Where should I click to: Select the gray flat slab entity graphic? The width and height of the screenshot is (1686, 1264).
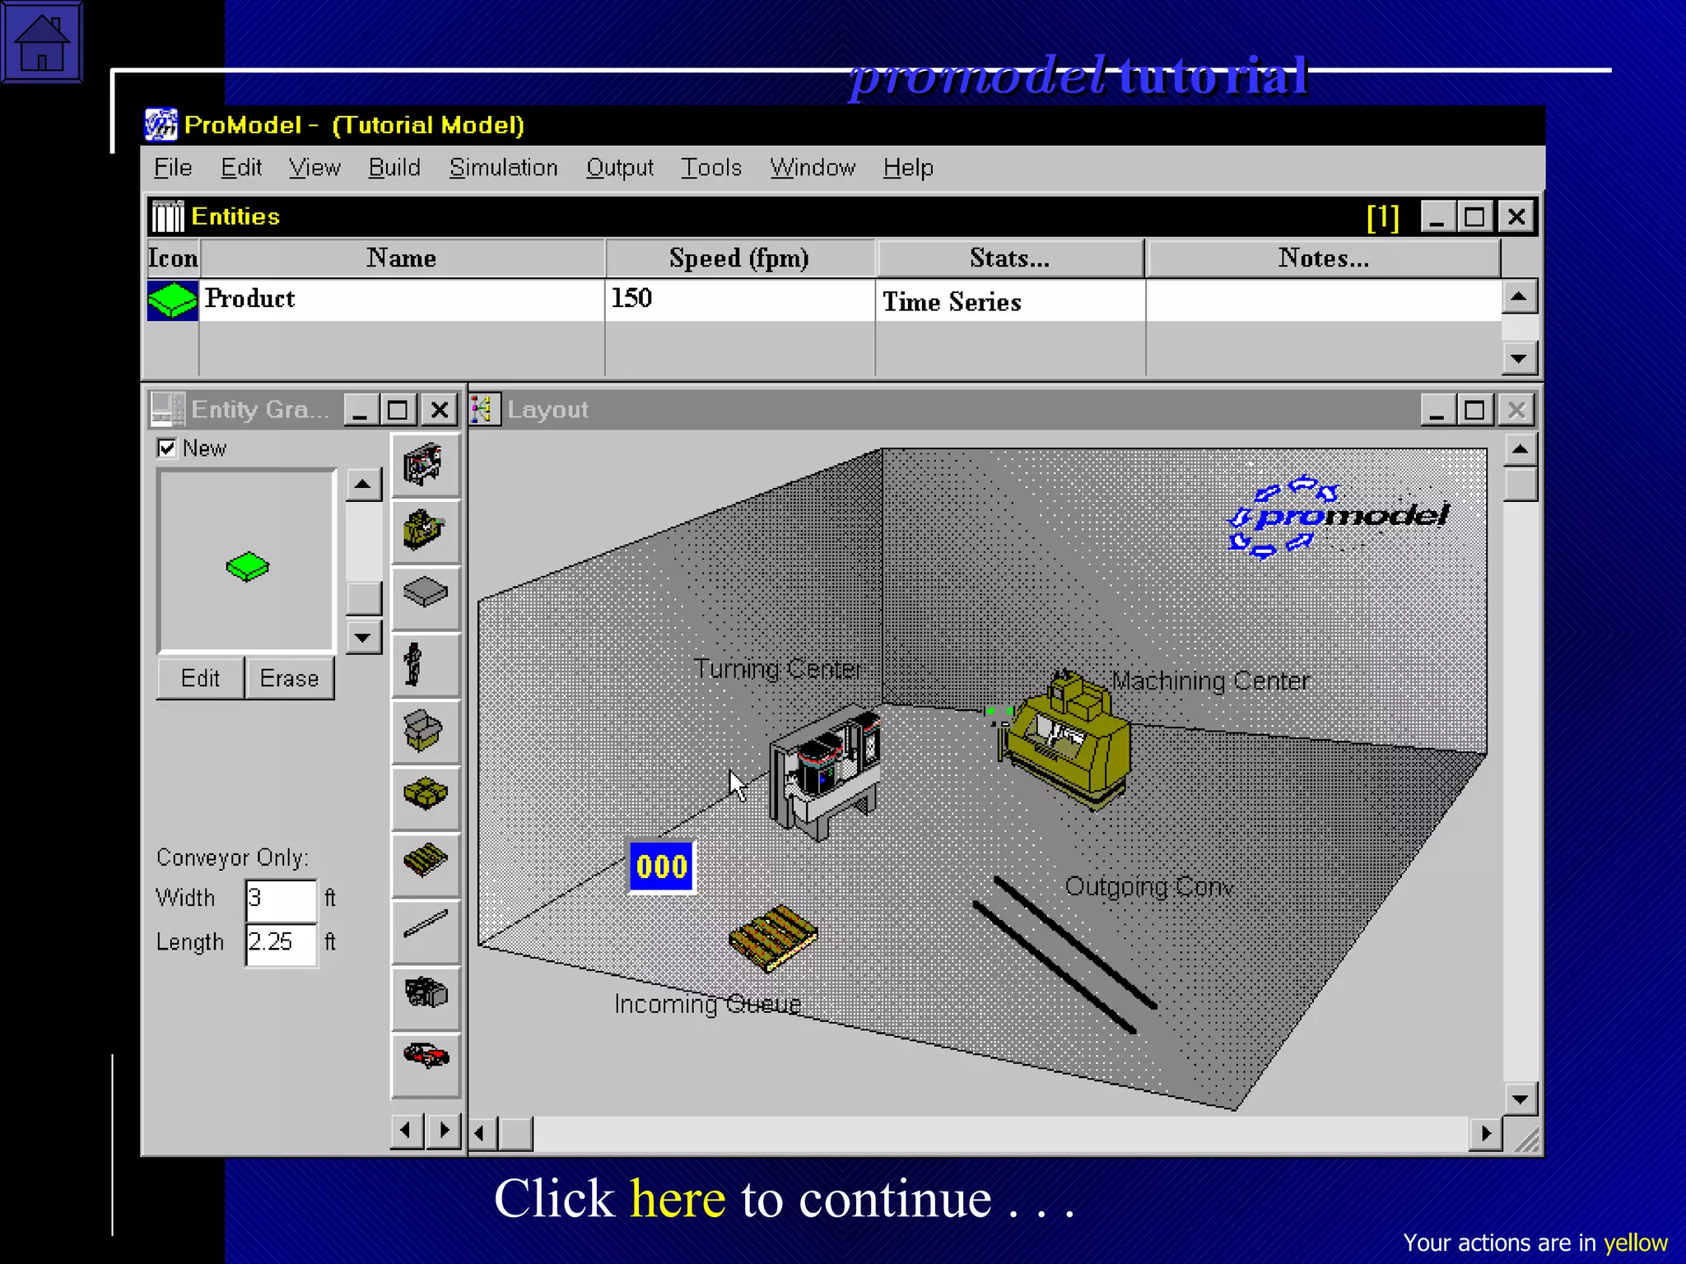425,597
